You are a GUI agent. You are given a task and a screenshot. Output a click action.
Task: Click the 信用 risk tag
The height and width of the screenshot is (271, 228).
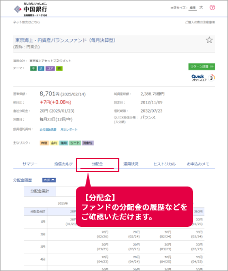64,143
